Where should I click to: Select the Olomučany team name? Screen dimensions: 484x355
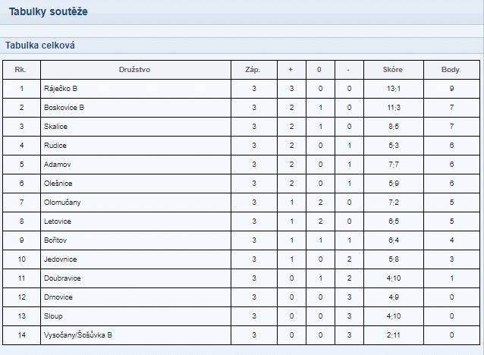coord(62,203)
